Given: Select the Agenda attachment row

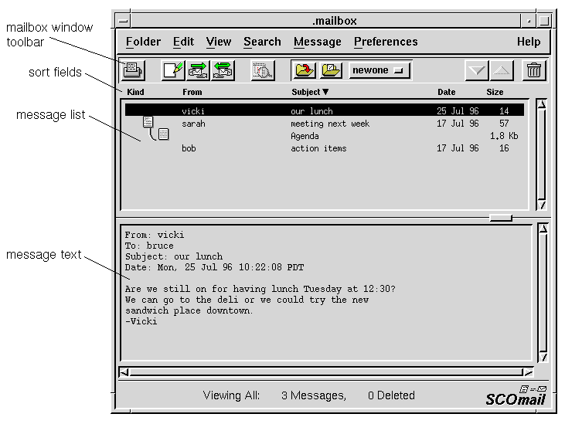Looking at the screenshot, I should (305, 136).
